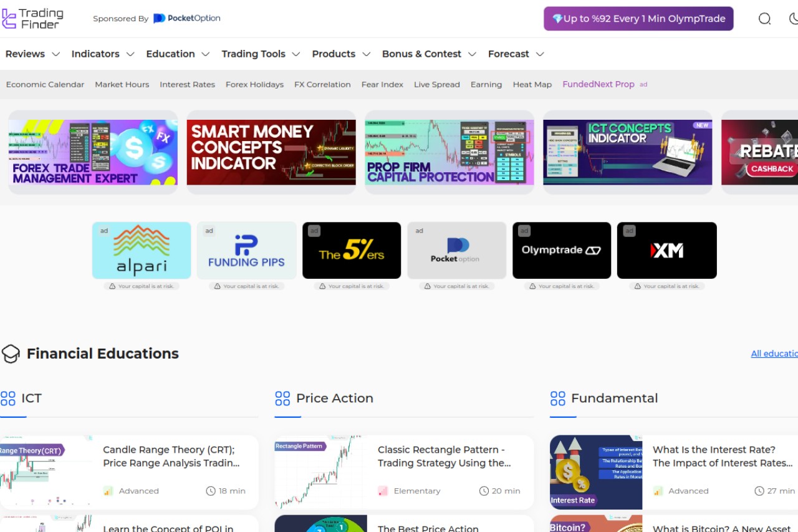Expand the Indicators menu
Screen dimensions: 798x532
(x=103, y=54)
